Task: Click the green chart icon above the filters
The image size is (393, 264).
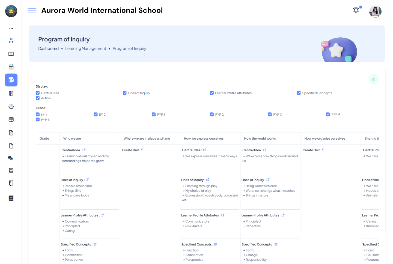Action: pyautogui.click(x=373, y=79)
